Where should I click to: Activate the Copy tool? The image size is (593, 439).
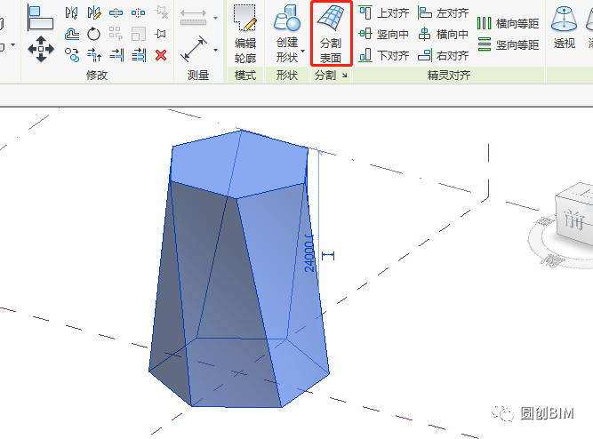pos(71,55)
